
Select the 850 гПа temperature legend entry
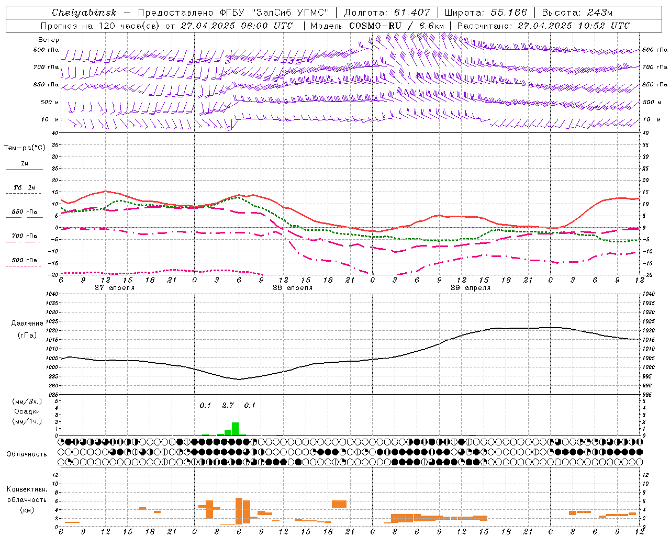[25, 211]
